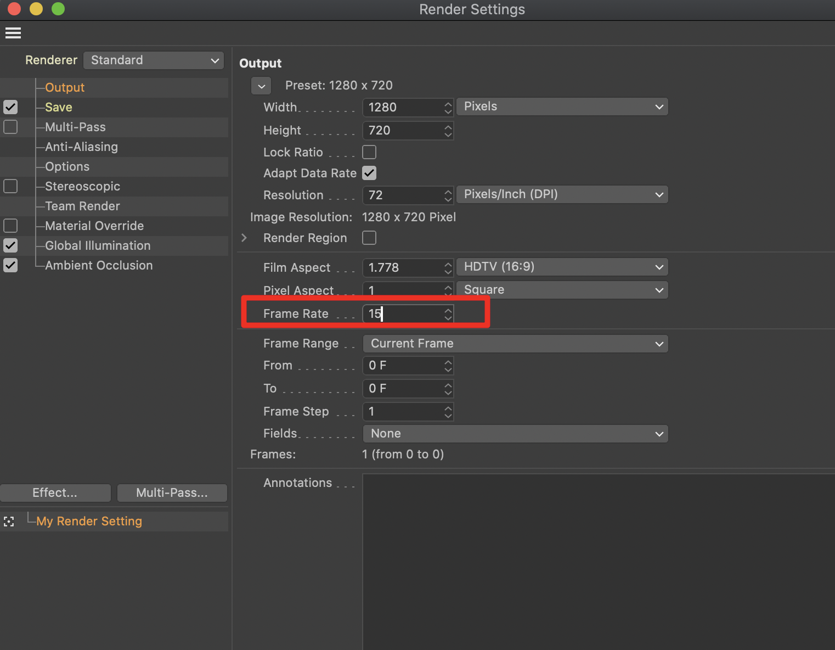Image resolution: width=835 pixels, height=650 pixels.
Task: Click the Effect... button
Action: tap(55, 493)
